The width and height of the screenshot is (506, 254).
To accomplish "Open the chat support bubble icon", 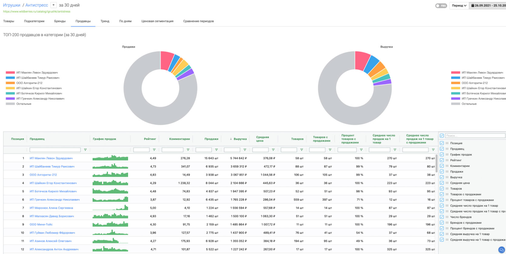I will tap(502, 250).
